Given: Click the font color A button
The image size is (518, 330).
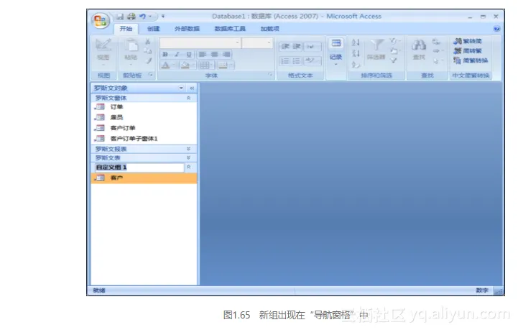Looking at the screenshot, I should pyautogui.click(x=165, y=65).
